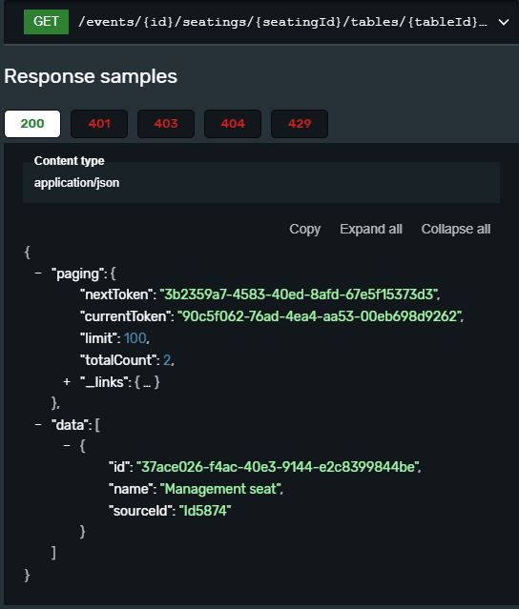Click the green GET method badge
The width and height of the screenshot is (519, 609).
[x=46, y=22]
